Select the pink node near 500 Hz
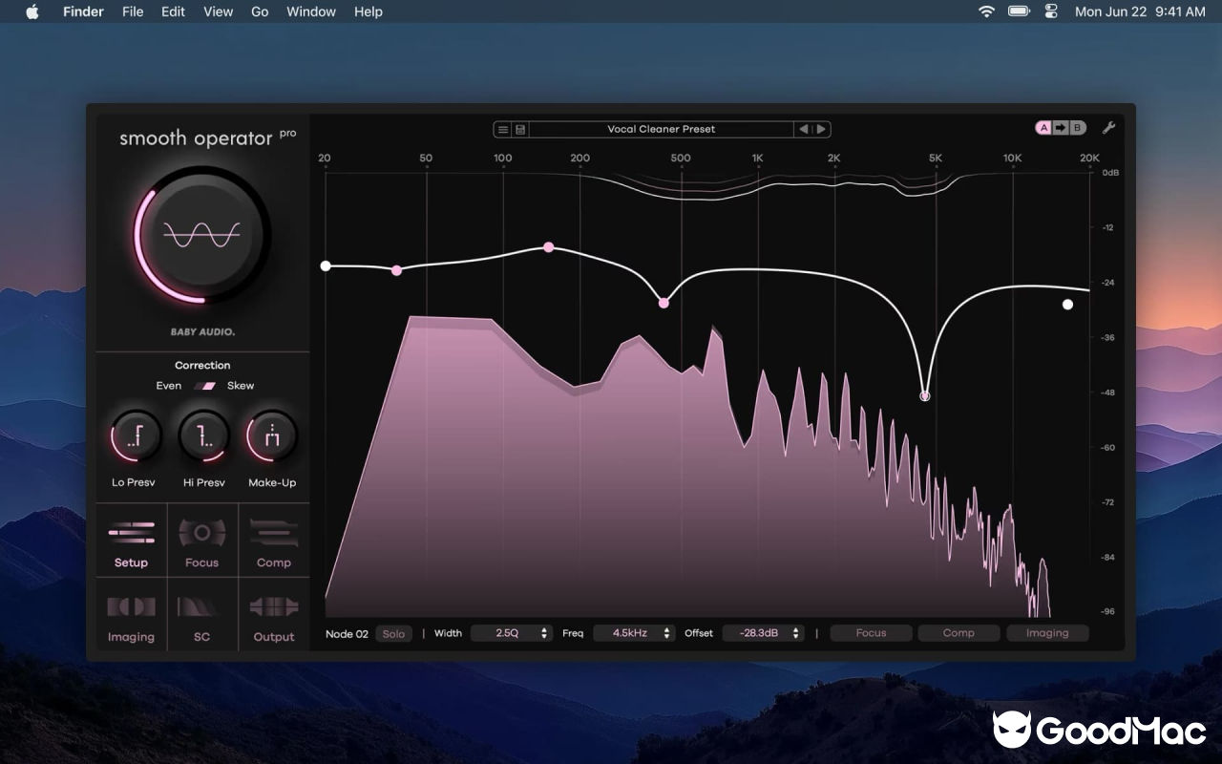 click(664, 303)
